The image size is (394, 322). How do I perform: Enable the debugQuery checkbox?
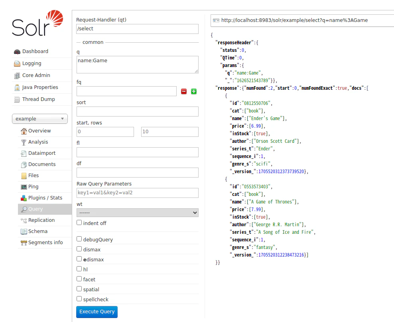pyautogui.click(x=79, y=239)
